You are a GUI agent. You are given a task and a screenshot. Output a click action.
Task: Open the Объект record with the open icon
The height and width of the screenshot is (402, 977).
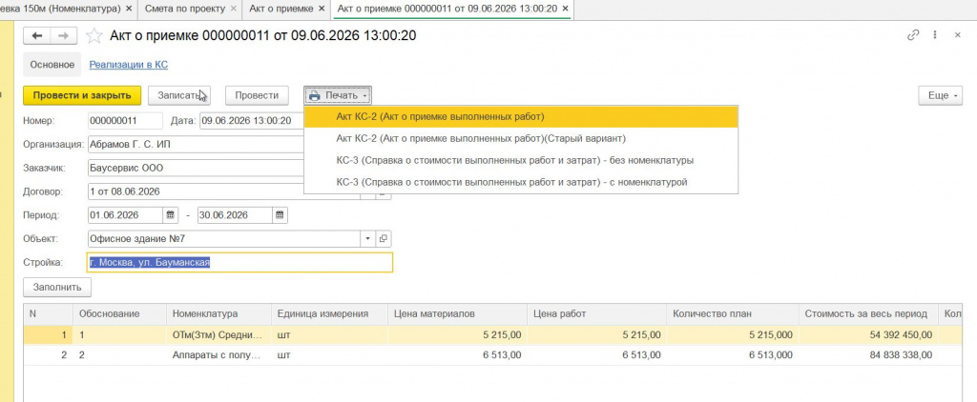(x=384, y=239)
